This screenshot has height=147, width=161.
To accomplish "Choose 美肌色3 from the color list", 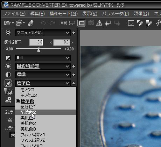I will (x=46, y=129).
